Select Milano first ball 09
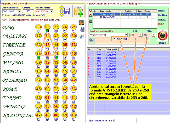 pos(38,62)
